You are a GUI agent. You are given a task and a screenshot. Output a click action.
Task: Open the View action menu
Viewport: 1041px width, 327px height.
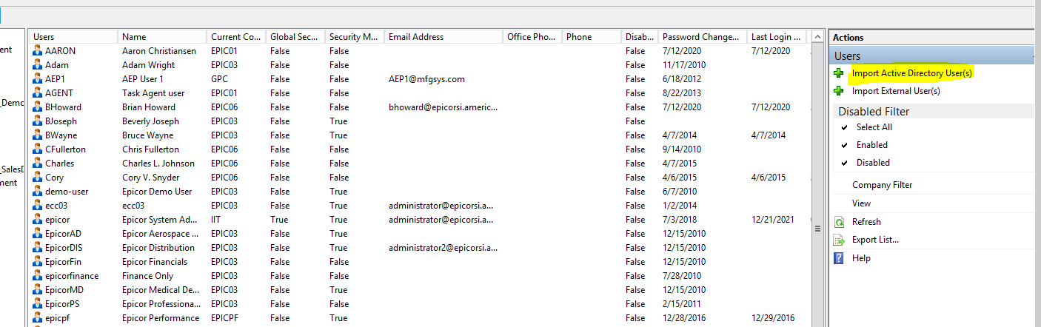click(x=862, y=203)
